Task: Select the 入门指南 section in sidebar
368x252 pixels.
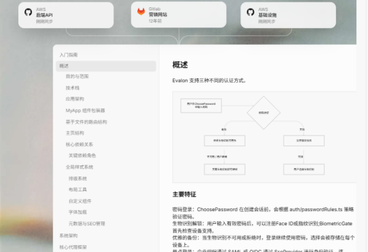Action: (68, 55)
